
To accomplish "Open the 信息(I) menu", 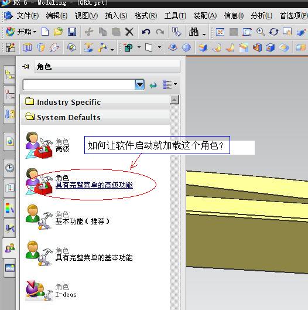I will tap(234, 16).
